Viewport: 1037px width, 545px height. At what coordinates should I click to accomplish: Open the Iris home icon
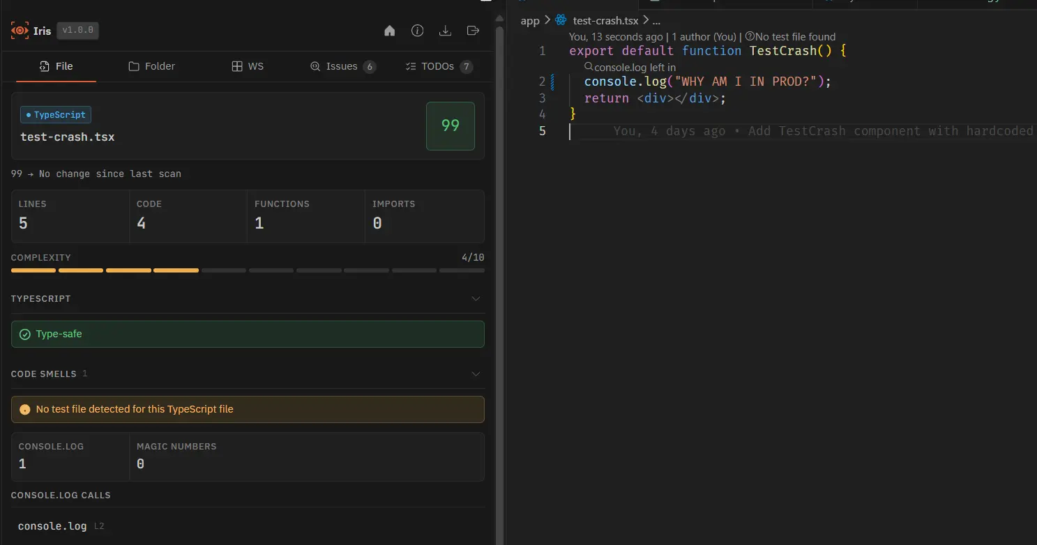(x=390, y=31)
